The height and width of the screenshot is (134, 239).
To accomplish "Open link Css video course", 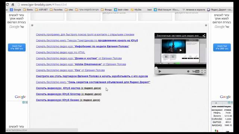I will (x=70, y=70).
